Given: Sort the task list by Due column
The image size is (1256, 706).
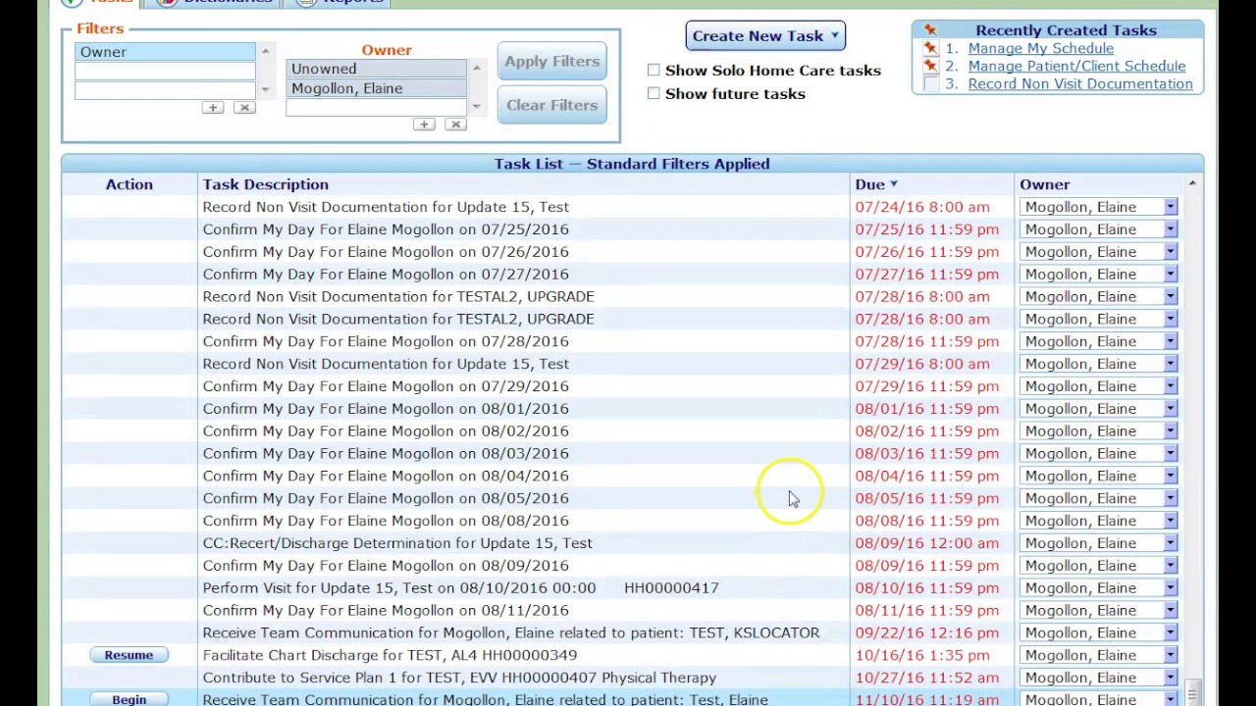Looking at the screenshot, I should point(876,184).
